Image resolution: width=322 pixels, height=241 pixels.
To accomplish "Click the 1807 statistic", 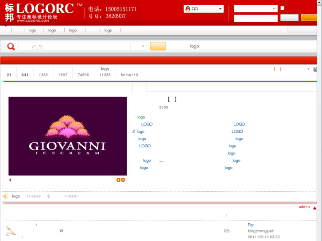I will coord(62,75).
